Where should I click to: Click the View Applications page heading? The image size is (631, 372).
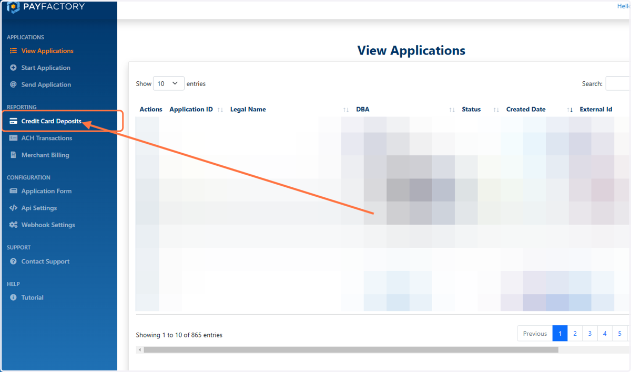point(411,50)
